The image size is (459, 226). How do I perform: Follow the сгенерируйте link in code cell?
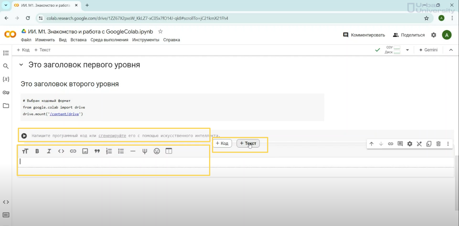[x=112, y=136]
